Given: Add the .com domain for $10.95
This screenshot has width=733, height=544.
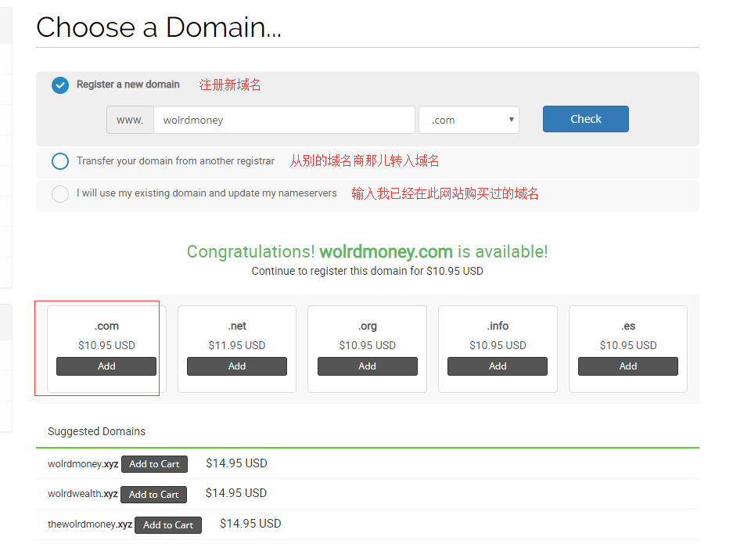Looking at the screenshot, I should click(x=106, y=366).
